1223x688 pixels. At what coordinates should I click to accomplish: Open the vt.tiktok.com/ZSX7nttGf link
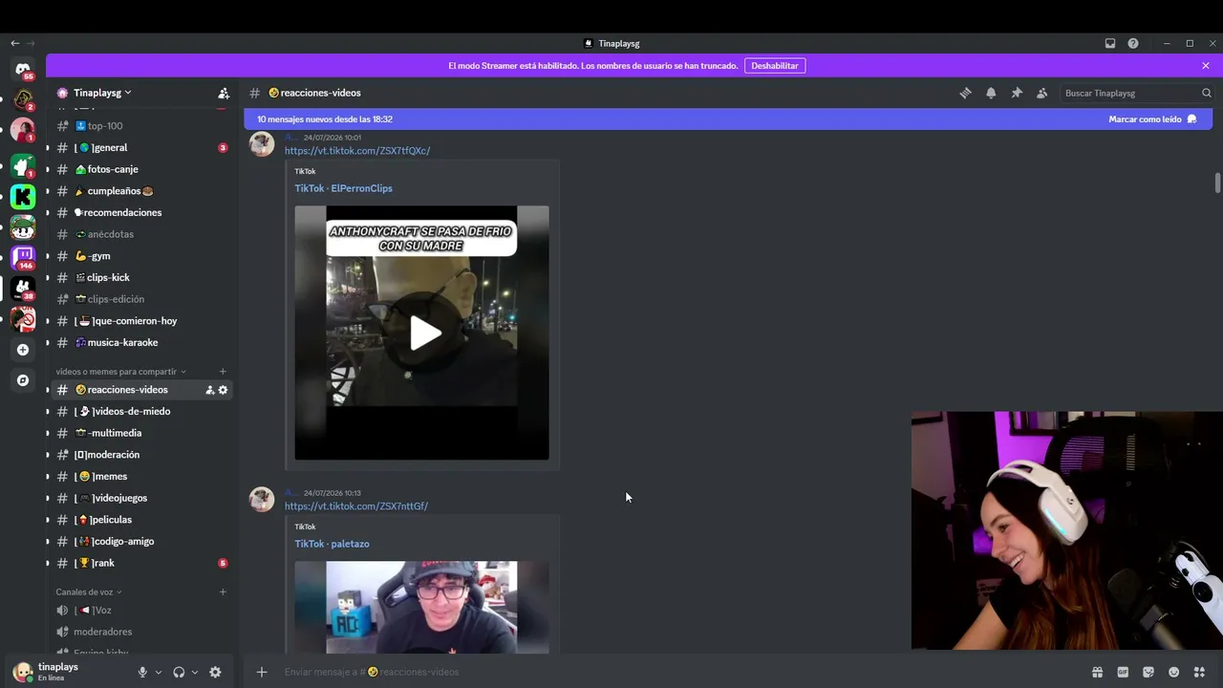click(356, 506)
